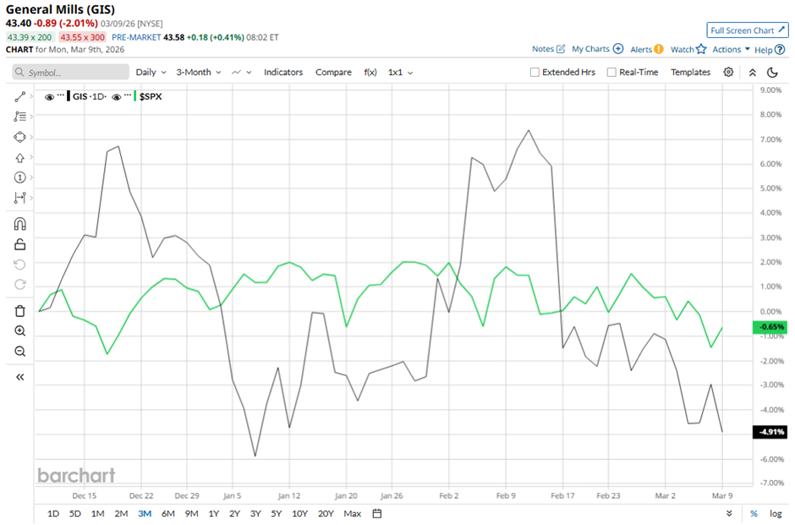
Task: Open chart settings gear icon
Action: (x=728, y=73)
